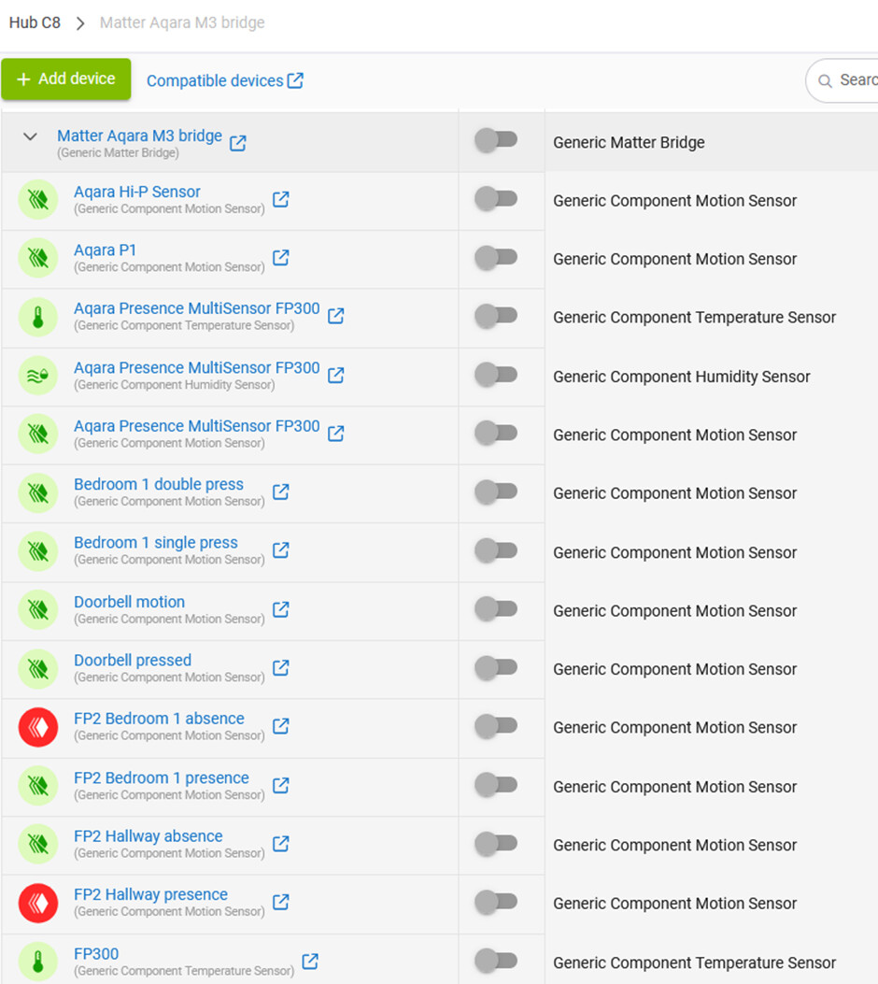Viewport: 878px width, 984px height.
Task: Click the motion icon for Aqara P1
Action: click(x=38, y=258)
